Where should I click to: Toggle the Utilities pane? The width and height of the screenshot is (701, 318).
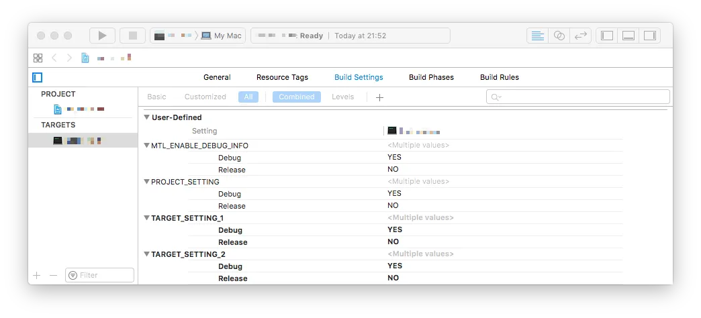(650, 36)
